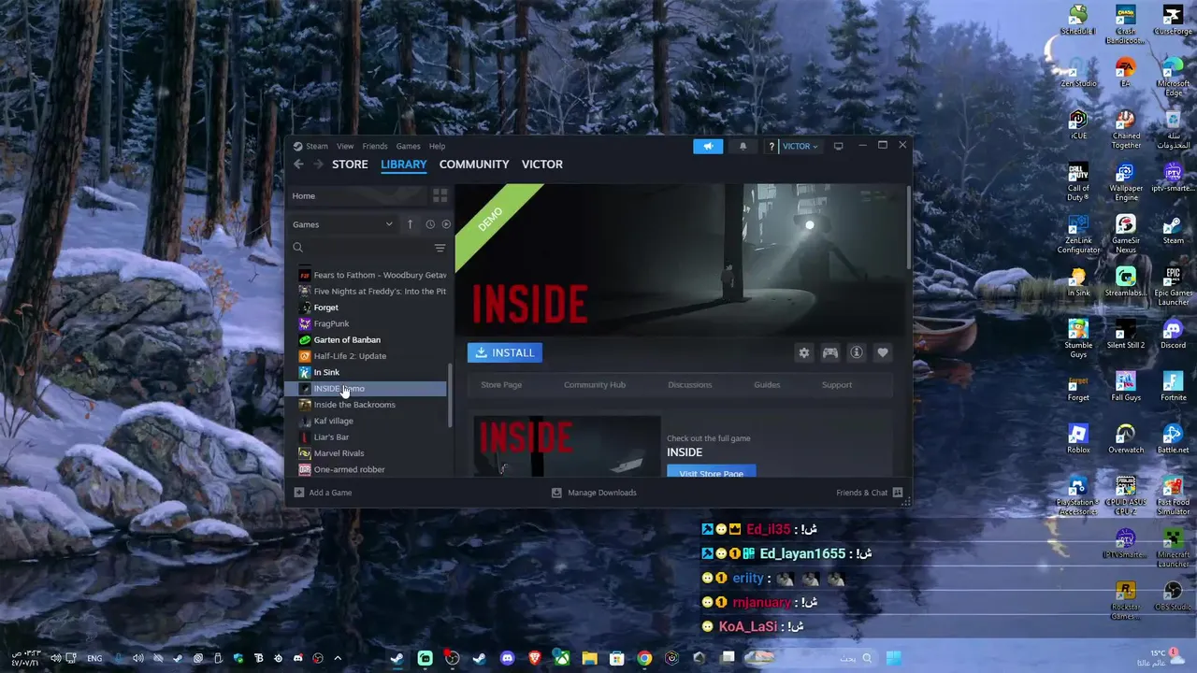Open Wallpaper Engine desktop shortcut
The image size is (1197, 673).
(x=1126, y=182)
